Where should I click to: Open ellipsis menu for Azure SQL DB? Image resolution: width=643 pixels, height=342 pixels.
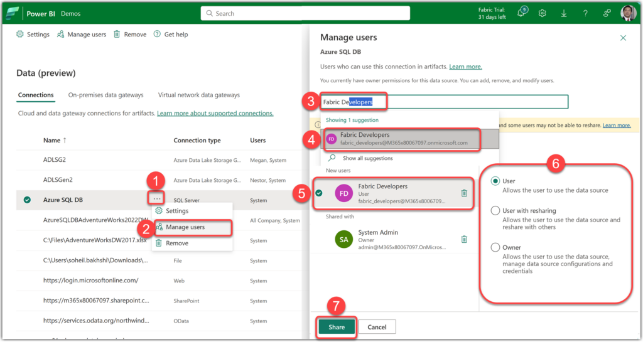pos(156,199)
